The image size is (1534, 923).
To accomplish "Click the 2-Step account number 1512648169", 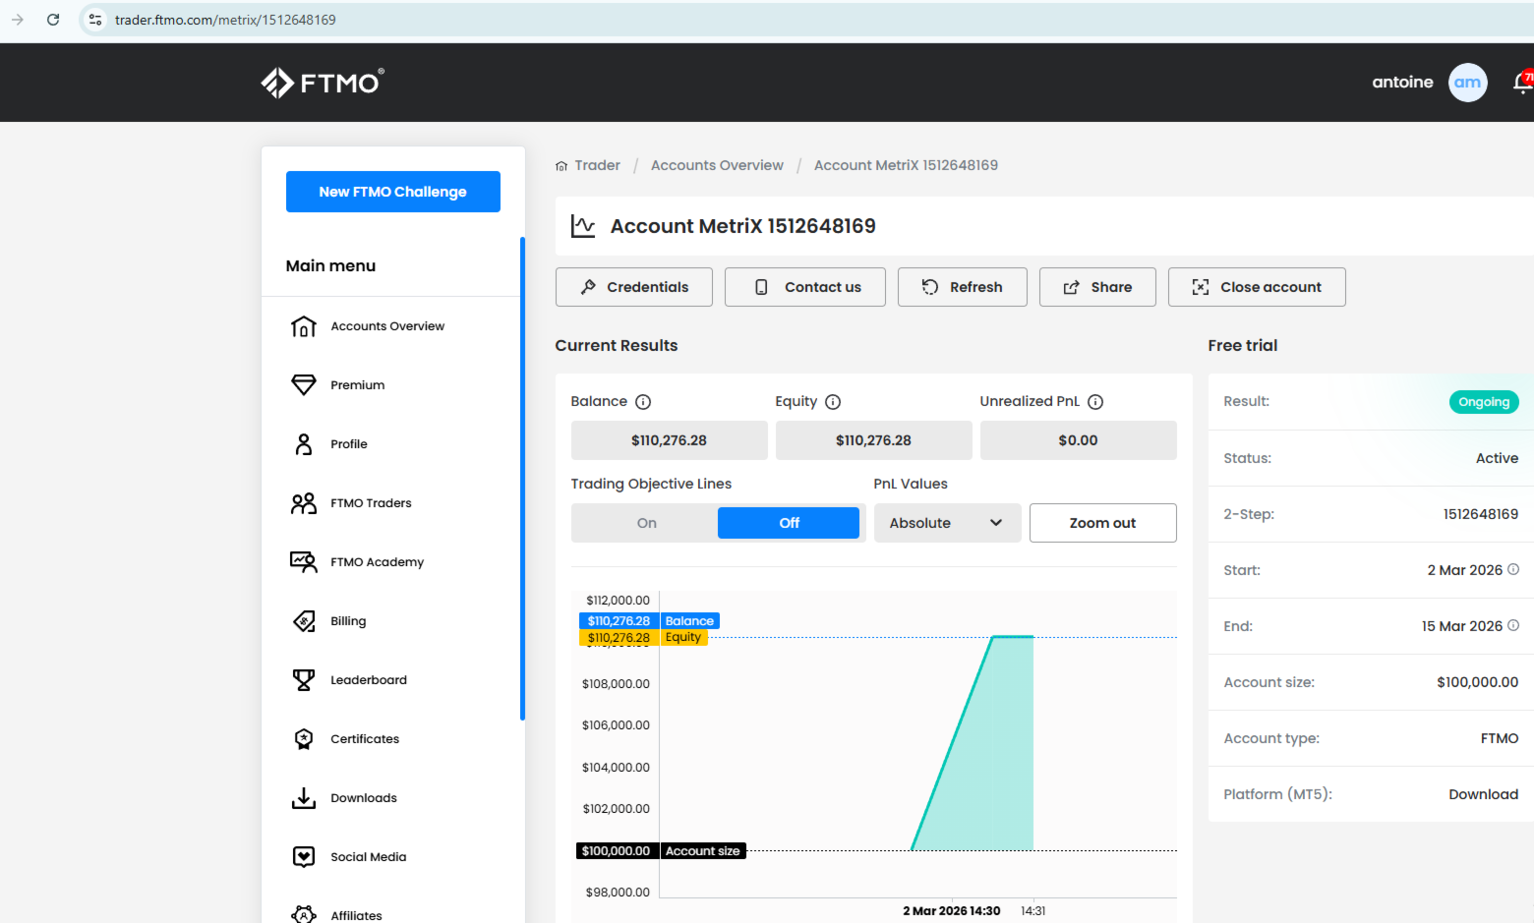I will pyautogui.click(x=1481, y=514).
